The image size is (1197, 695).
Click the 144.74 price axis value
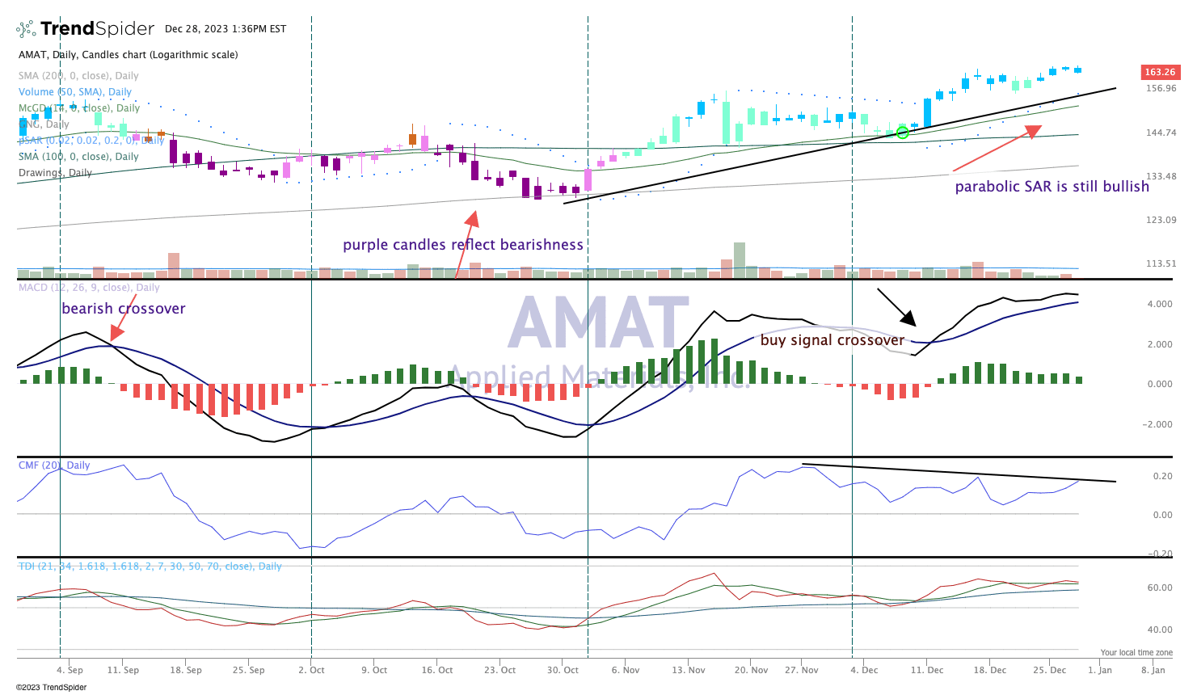[x=1161, y=133]
